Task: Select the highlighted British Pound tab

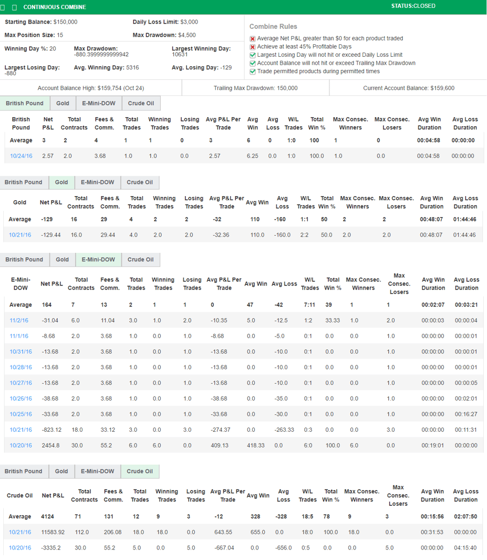Action: pos(25,103)
